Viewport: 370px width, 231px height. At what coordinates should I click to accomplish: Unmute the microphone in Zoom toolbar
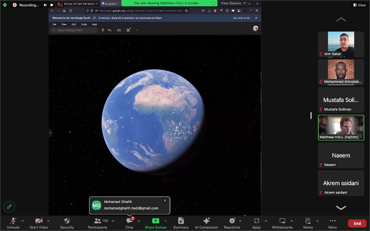(x=13, y=223)
